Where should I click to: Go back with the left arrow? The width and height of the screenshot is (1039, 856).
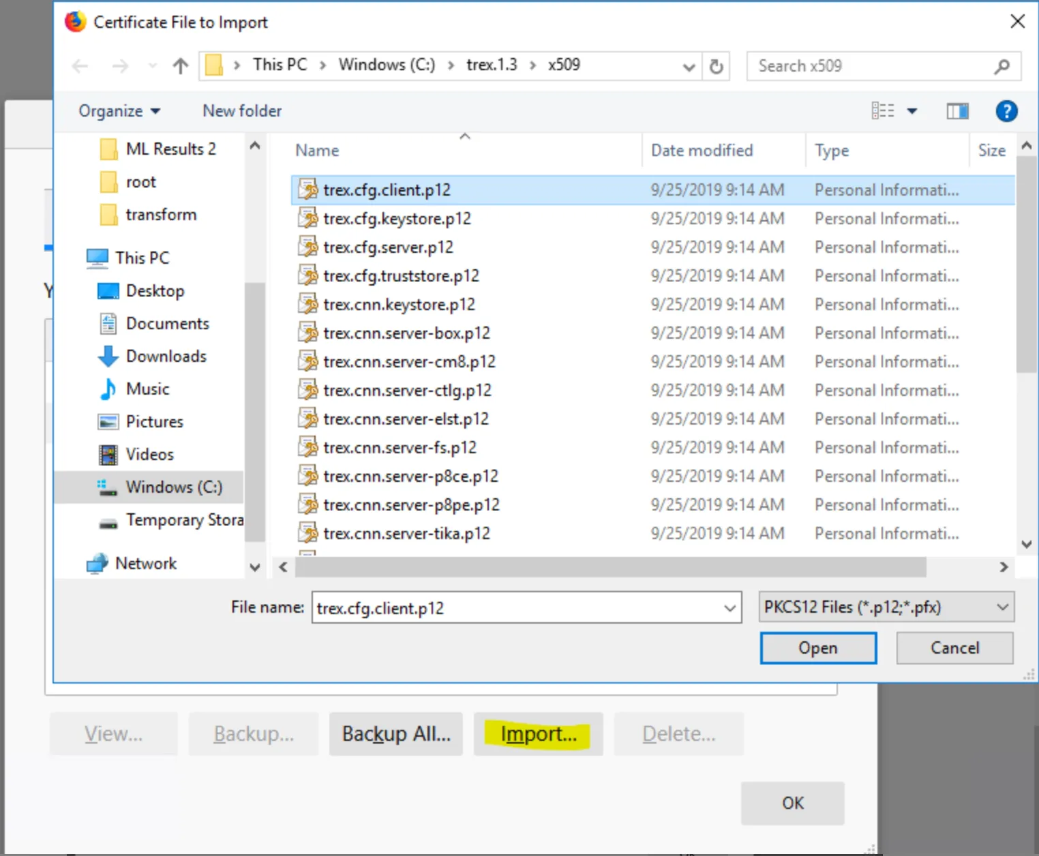point(80,66)
